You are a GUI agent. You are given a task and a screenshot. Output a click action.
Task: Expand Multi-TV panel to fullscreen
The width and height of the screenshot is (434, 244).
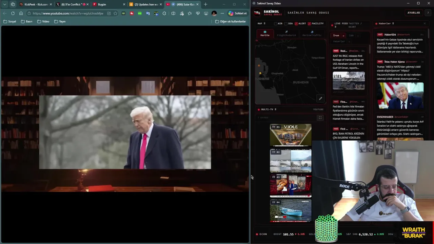320,118
